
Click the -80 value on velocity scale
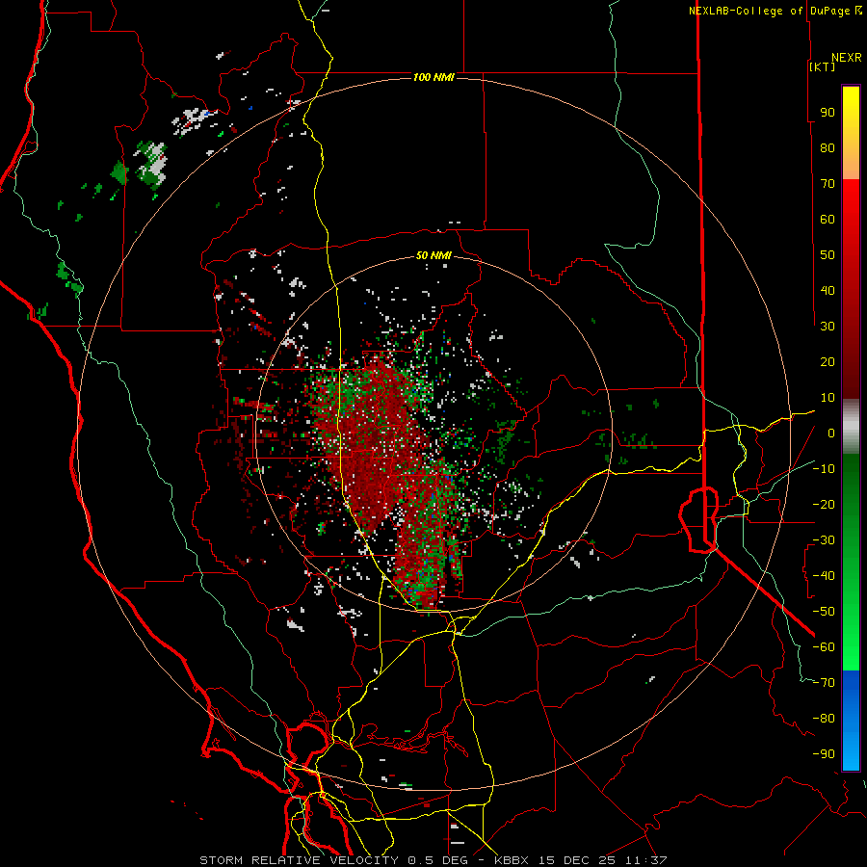coord(824,719)
